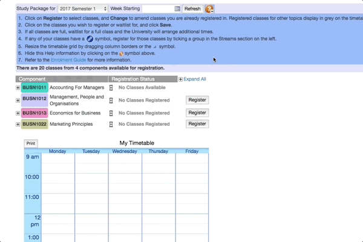Select the BUSN1013 pink code badge
Viewport: 363px width, 242px height.
pos(34,113)
